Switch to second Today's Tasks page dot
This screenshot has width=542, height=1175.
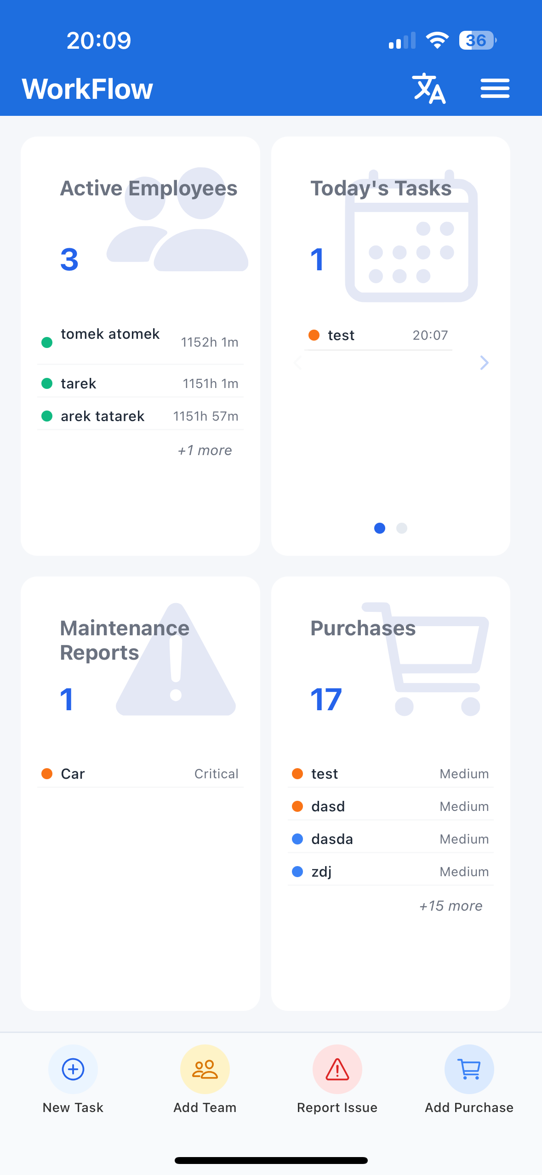pos(402,528)
